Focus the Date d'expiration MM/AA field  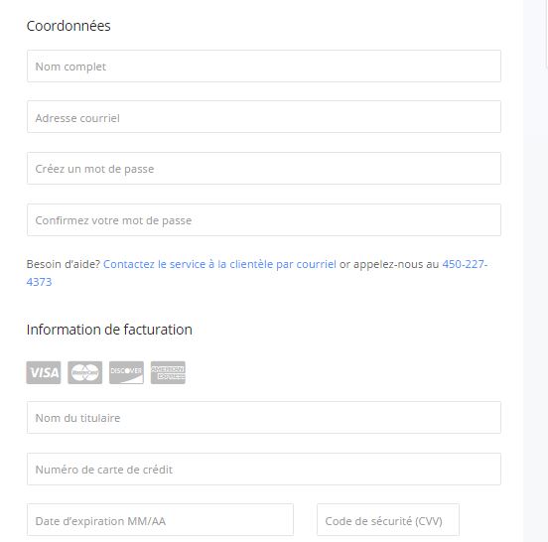point(160,519)
